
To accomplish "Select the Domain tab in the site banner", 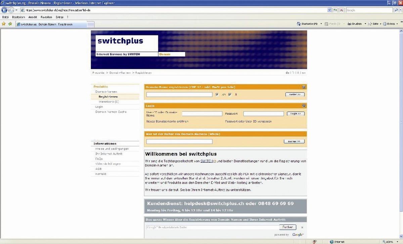I will [x=171, y=54].
